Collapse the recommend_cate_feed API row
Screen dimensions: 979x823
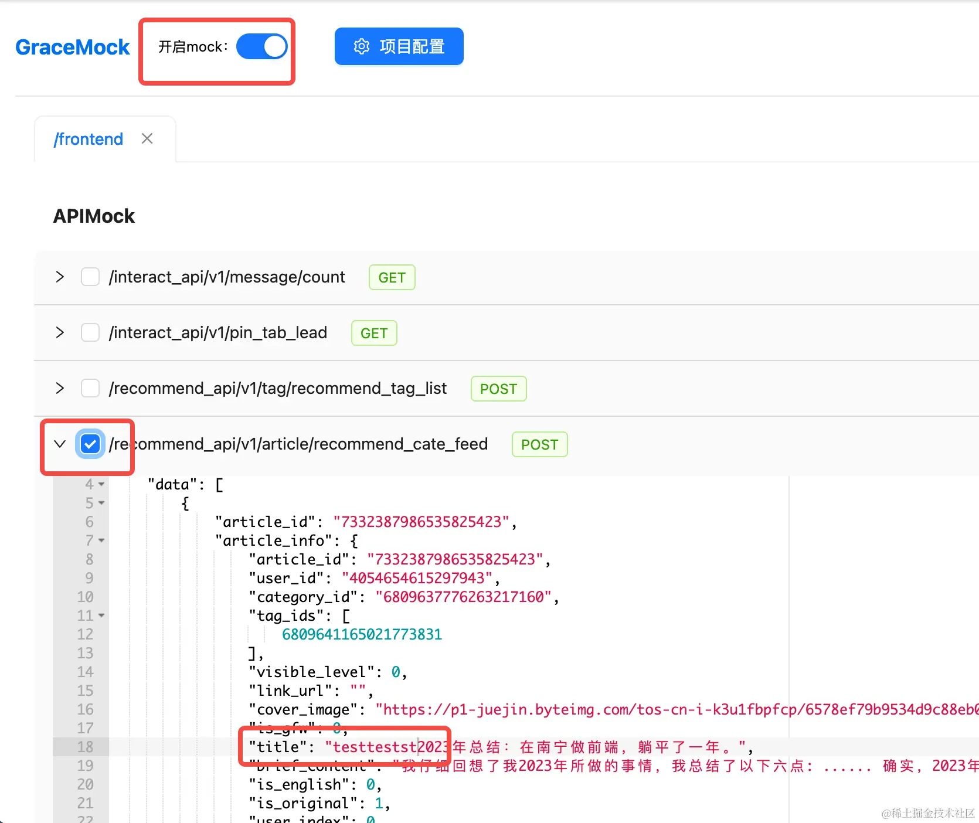tap(60, 444)
